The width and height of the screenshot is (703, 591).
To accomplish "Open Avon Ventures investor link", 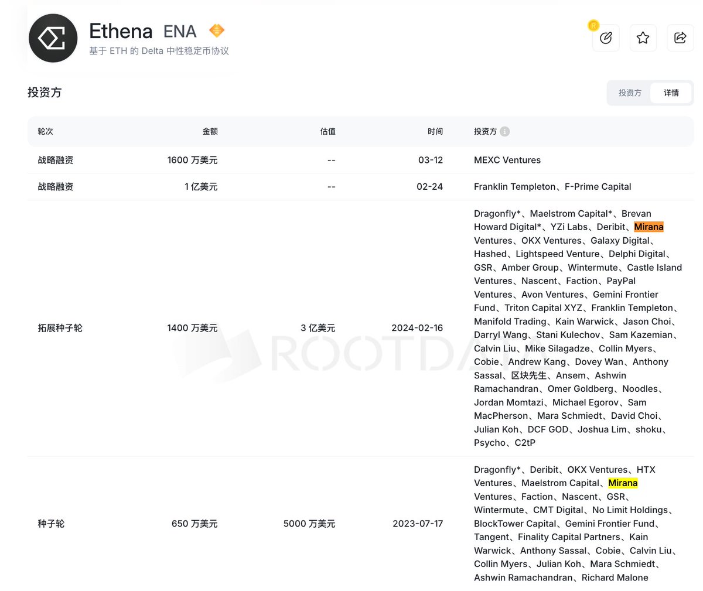I will tap(552, 295).
